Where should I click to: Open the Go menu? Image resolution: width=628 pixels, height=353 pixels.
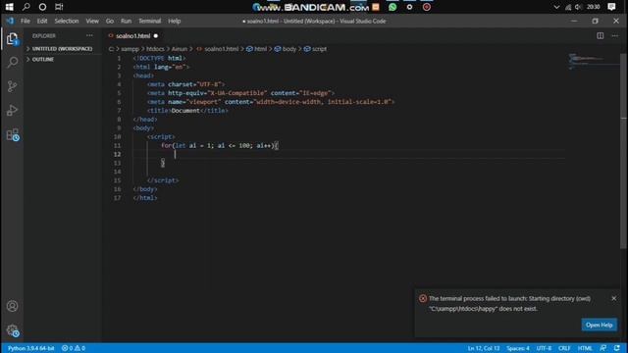coord(110,21)
